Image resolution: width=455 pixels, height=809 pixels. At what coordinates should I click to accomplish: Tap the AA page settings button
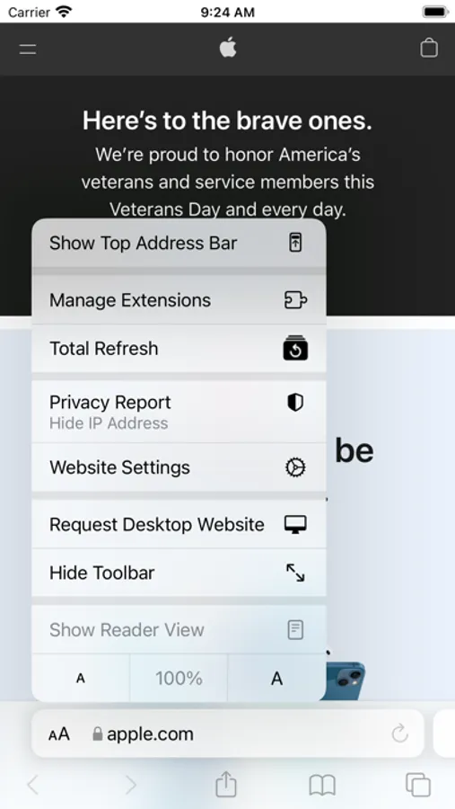pyautogui.click(x=58, y=733)
